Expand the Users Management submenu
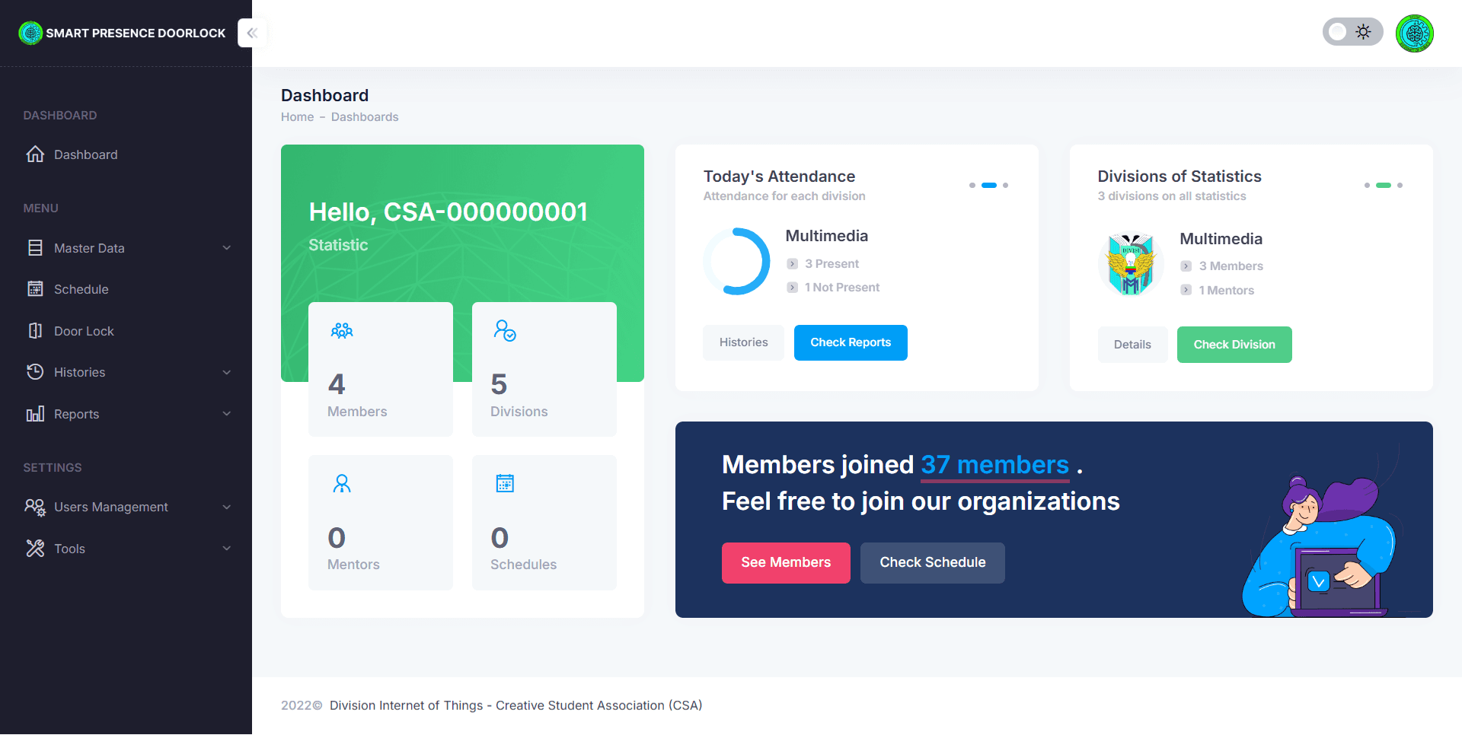Viewport: 1462px width, 735px height. tap(126, 507)
